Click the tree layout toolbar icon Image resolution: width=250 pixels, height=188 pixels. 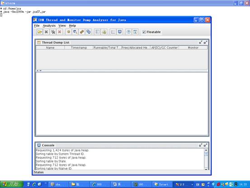pyautogui.click(x=113, y=32)
